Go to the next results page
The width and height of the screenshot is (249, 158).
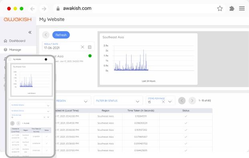click(192, 100)
